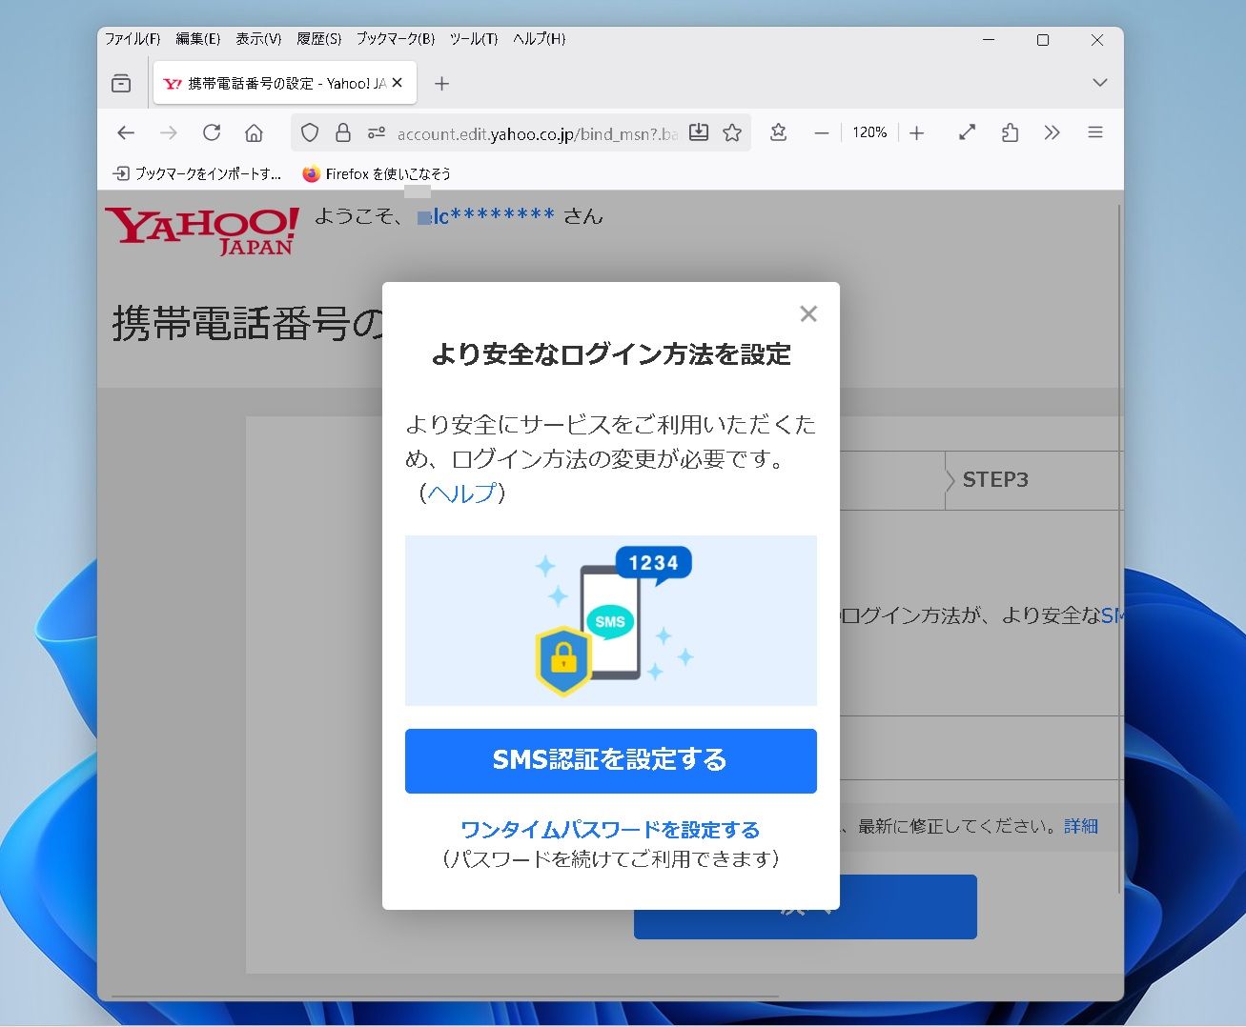This screenshot has width=1246, height=1027.
Task: Open the ワンタイムパスワードを設定する link
Action: [610, 829]
